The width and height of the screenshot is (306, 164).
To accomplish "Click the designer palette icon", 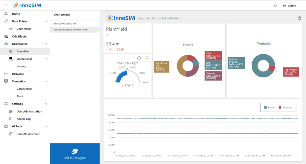I will coord(75,151).
